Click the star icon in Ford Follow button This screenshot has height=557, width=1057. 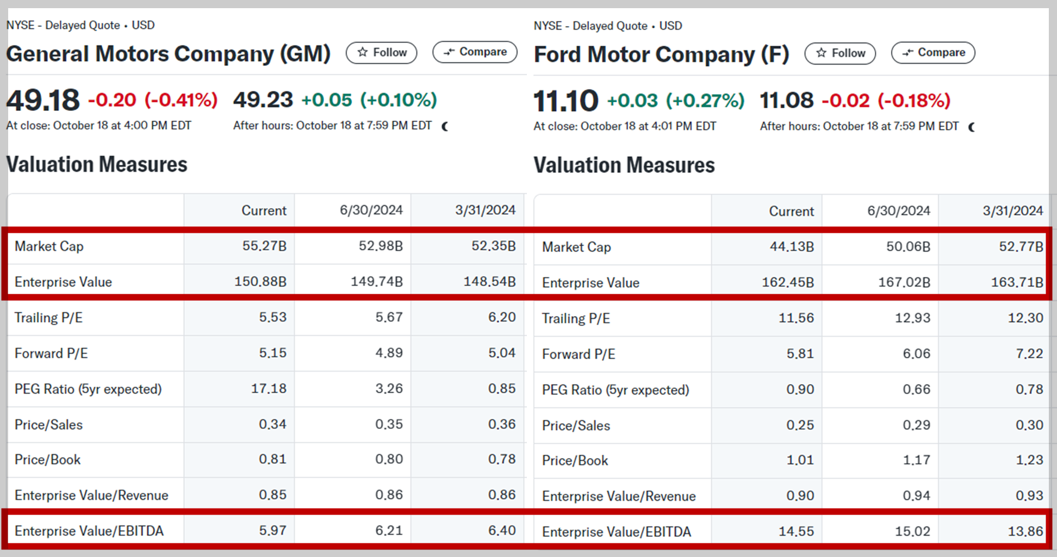(821, 53)
